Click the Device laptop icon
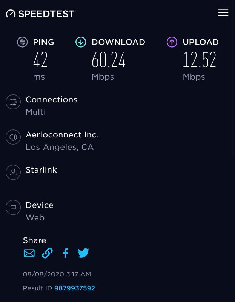Viewport: 235px width, 302px height. click(13, 208)
